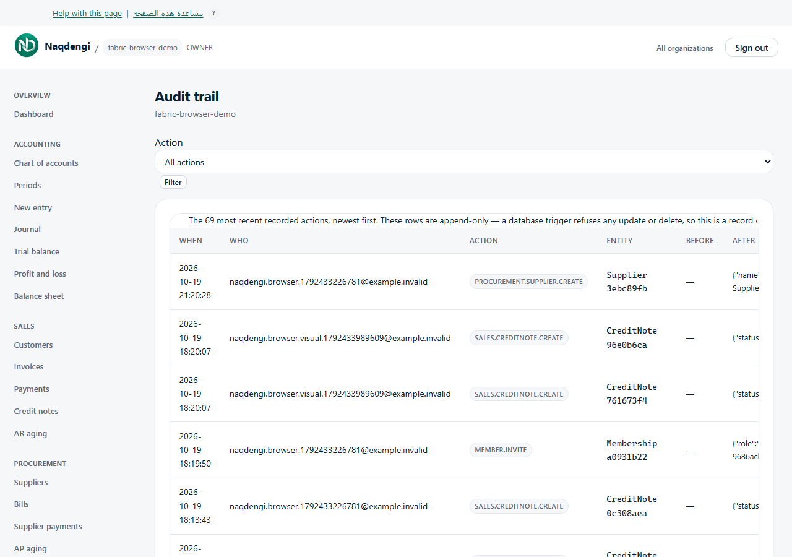792x557 pixels.
Task: Select entity CreditNote 761673f4
Action: (x=632, y=394)
